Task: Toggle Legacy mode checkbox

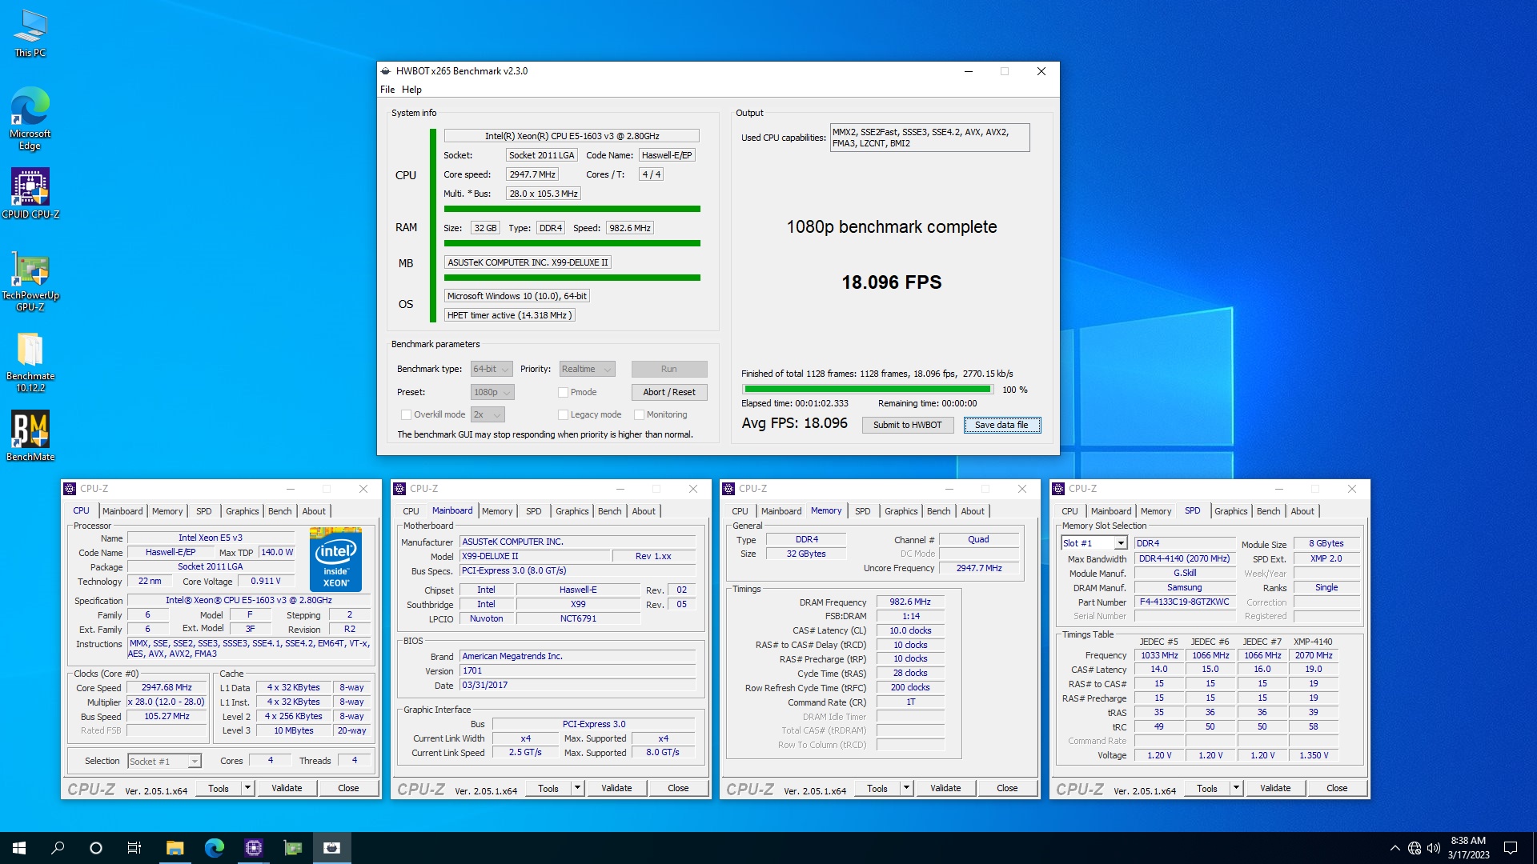Action: [x=563, y=415]
